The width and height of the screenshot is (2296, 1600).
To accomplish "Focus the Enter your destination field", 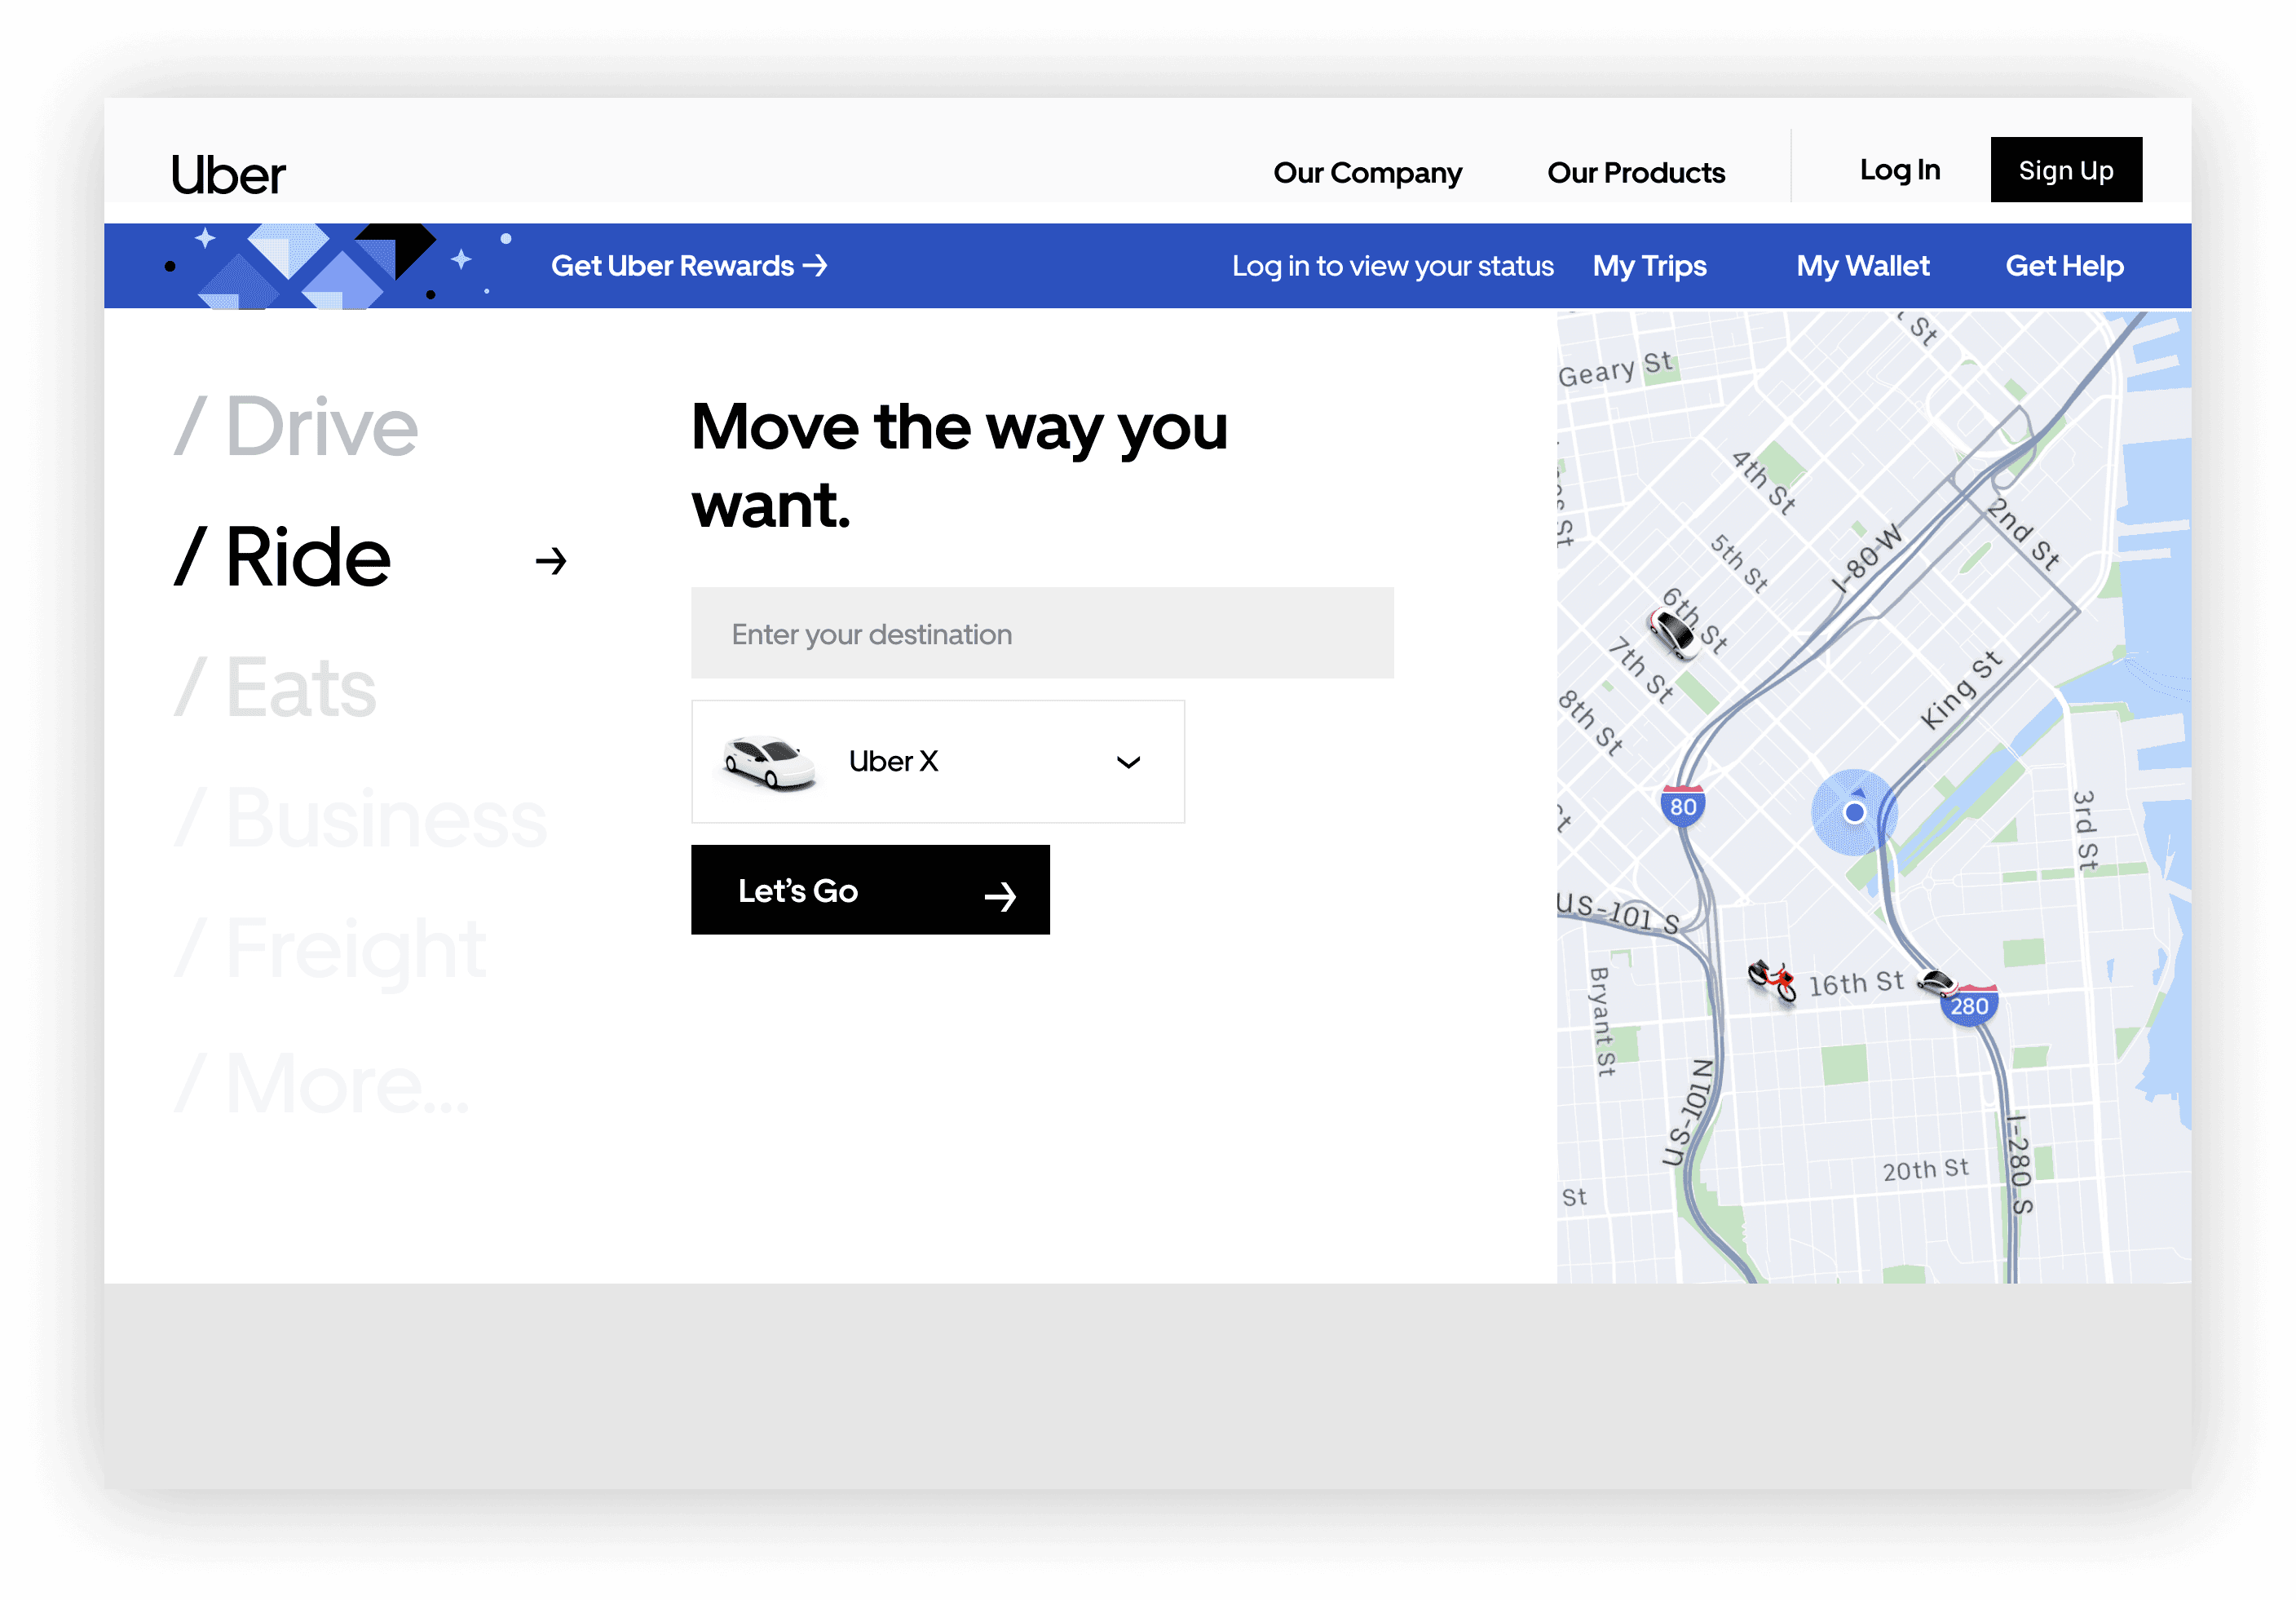I will (x=1042, y=633).
